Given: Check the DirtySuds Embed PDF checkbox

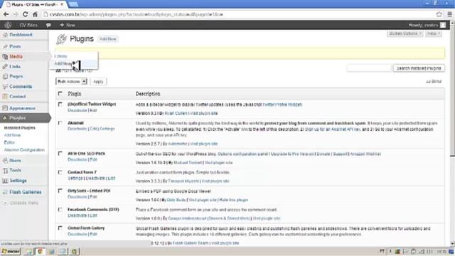Looking at the screenshot, I should click(x=60, y=191).
